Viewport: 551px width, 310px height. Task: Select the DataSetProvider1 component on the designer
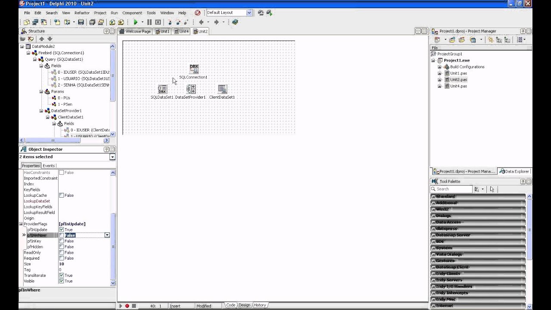[x=191, y=89]
